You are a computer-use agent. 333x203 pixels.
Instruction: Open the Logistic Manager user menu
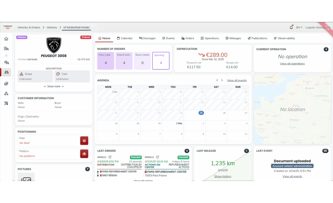pyautogui.click(x=316, y=27)
